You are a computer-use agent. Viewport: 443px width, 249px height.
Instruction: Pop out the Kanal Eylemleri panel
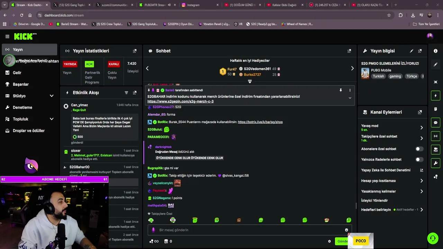420,112
